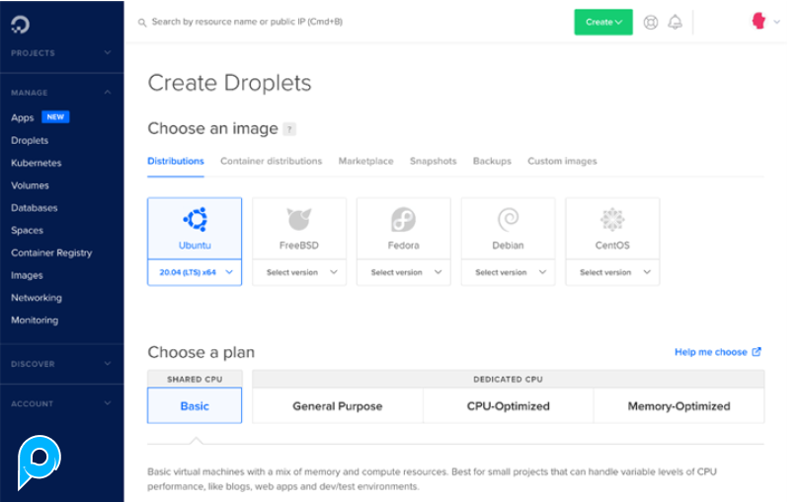Switch to the Snapshots tab

(x=433, y=161)
